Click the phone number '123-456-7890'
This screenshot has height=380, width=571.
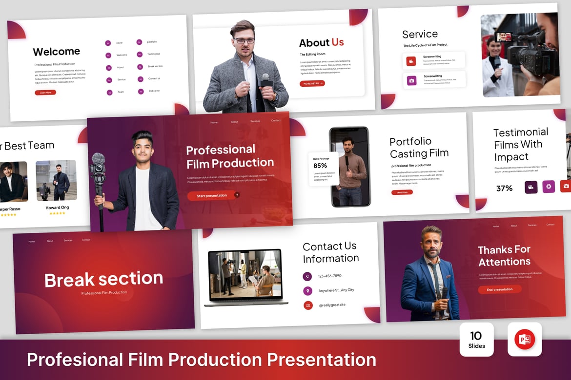click(x=329, y=276)
